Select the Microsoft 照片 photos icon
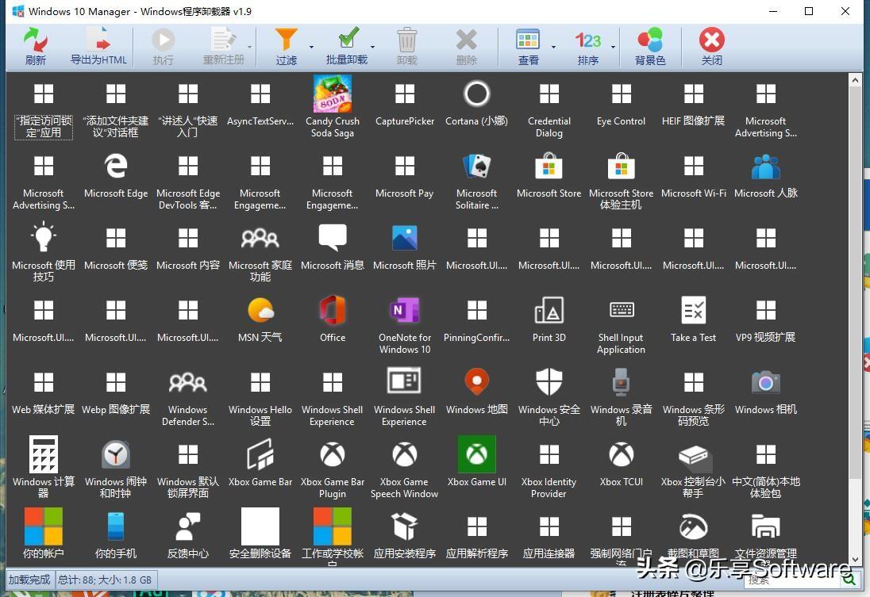Viewport: 870px width, 597px height. [x=405, y=238]
